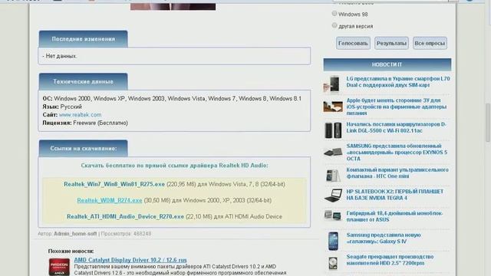Click the 'Лицензия: Freeware (Бесплатно)' text
Image resolution: width=491 pixels, height=276 pixels.
click(x=85, y=123)
